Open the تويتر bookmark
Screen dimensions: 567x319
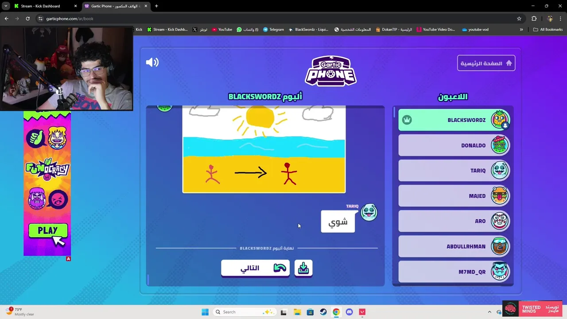[200, 30]
